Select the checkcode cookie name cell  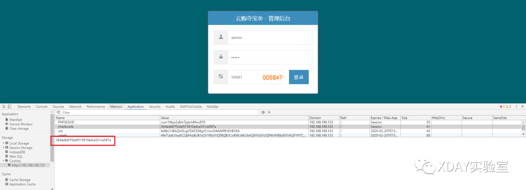click(x=108, y=127)
